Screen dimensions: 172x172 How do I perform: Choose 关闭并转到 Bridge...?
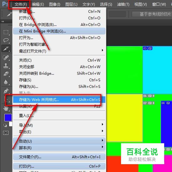tap(59, 73)
